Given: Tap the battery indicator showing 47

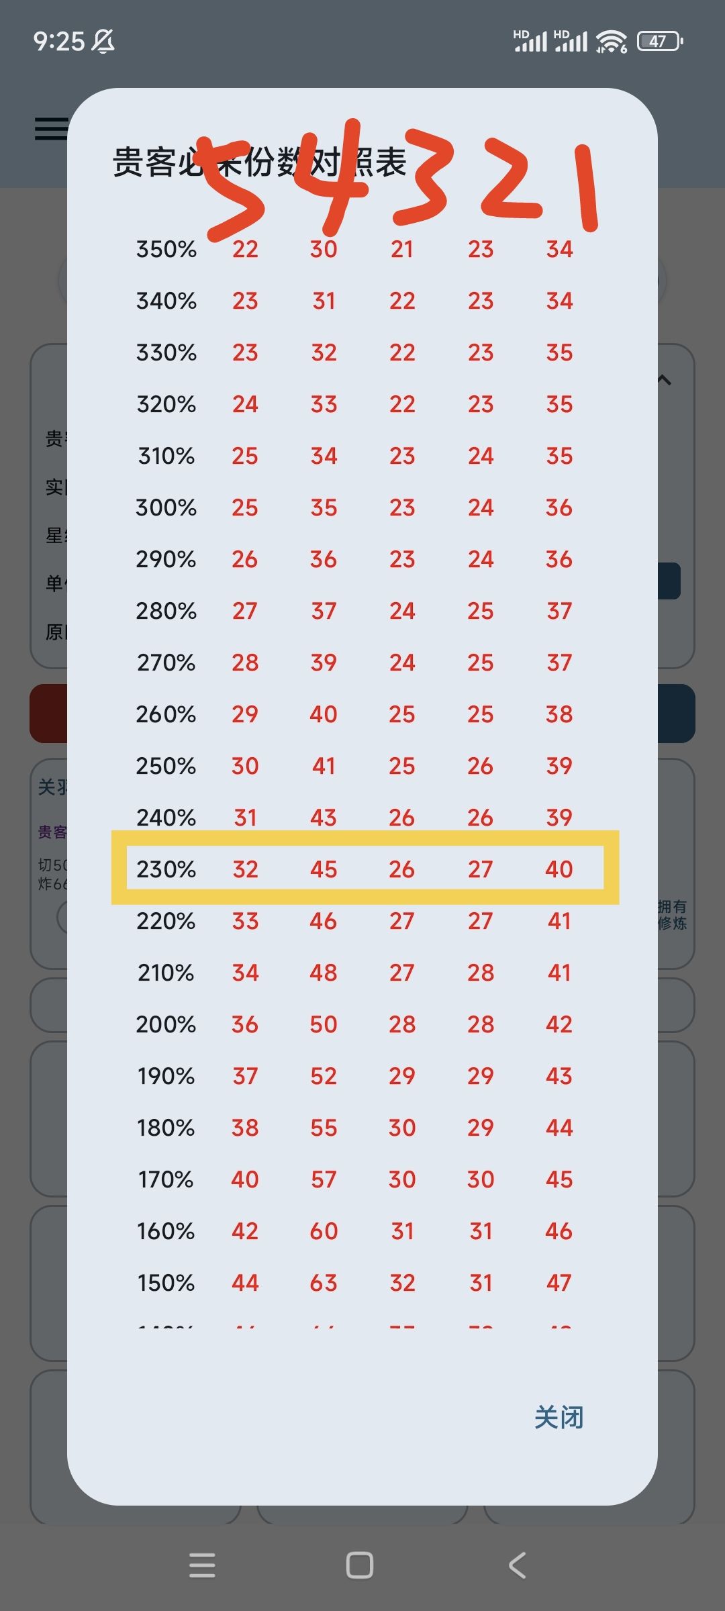Looking at the screenshot, I should [659, 42].
